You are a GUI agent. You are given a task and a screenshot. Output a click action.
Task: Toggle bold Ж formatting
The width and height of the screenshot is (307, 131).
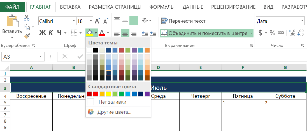click(x=42, y=33)
